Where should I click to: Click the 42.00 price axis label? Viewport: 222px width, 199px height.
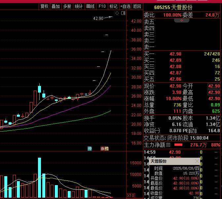click(x=136, y=21)
